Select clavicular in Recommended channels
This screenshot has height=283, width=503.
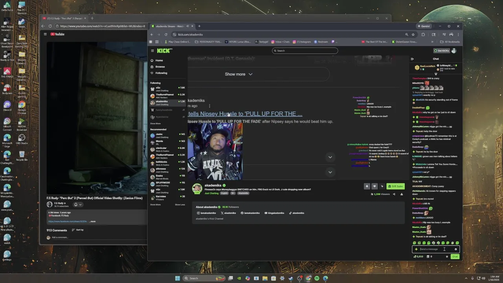167,149
